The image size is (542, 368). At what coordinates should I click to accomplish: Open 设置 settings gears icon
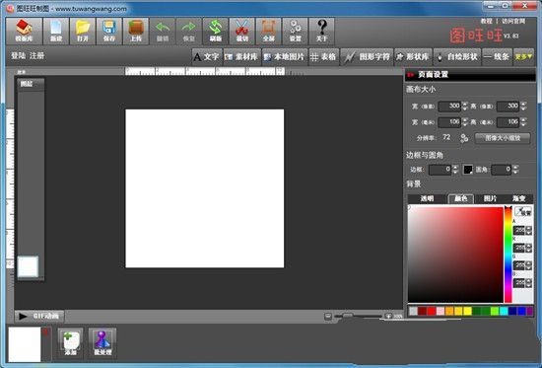pos(296,32)
